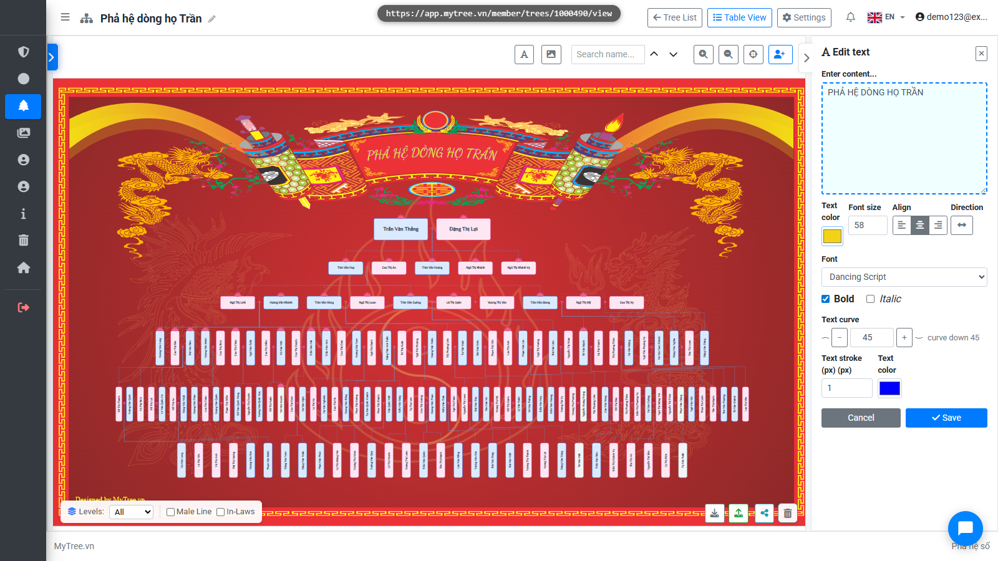Check the Male Line option
998x561 pixels.
tap(170, 512)
